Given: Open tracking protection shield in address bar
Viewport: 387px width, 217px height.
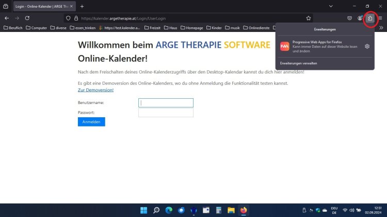Looking at the screenshot, I should (68, 18).
